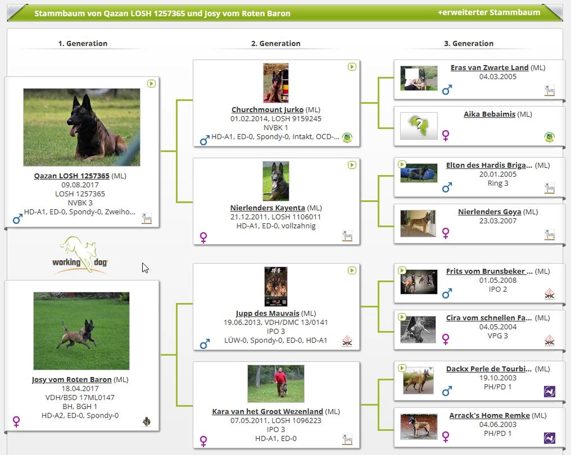Image resolution: width=571 pixels, height=455 pixels.
Task: Click the male gender symbol on Qazan's card
Action: tap(17, 219)
